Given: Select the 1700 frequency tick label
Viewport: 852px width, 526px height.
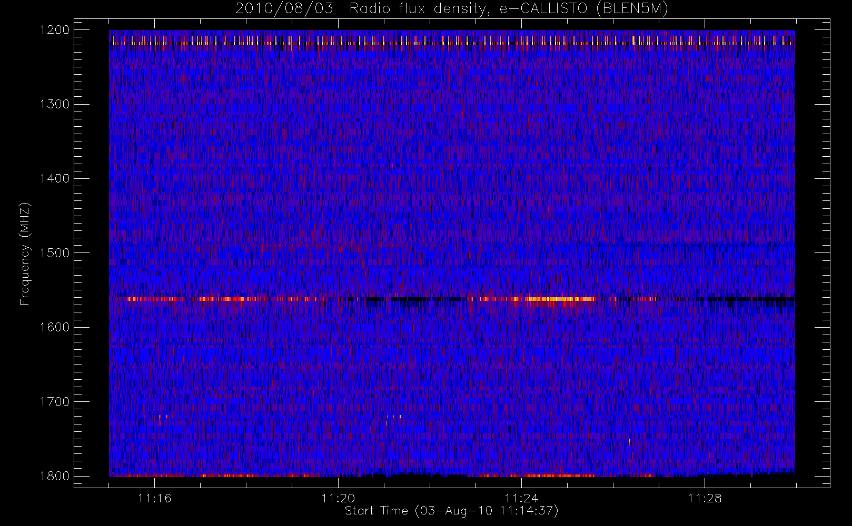Looking at the screenshot, I should click(x=55, y=401).
